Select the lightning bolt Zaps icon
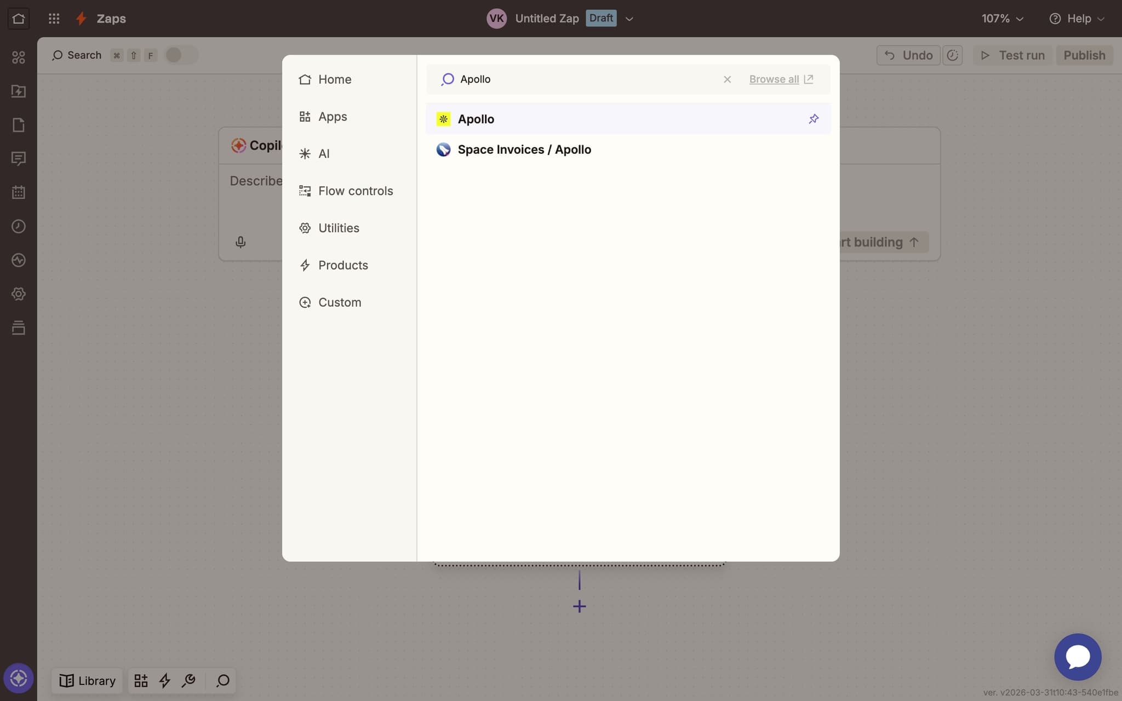This screenshot has height=701, width=1122. click(81, 18)
